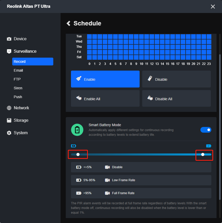Click the full battery icon above slider
The width and height of the screenshot is (222, 223).
[209, 146]
